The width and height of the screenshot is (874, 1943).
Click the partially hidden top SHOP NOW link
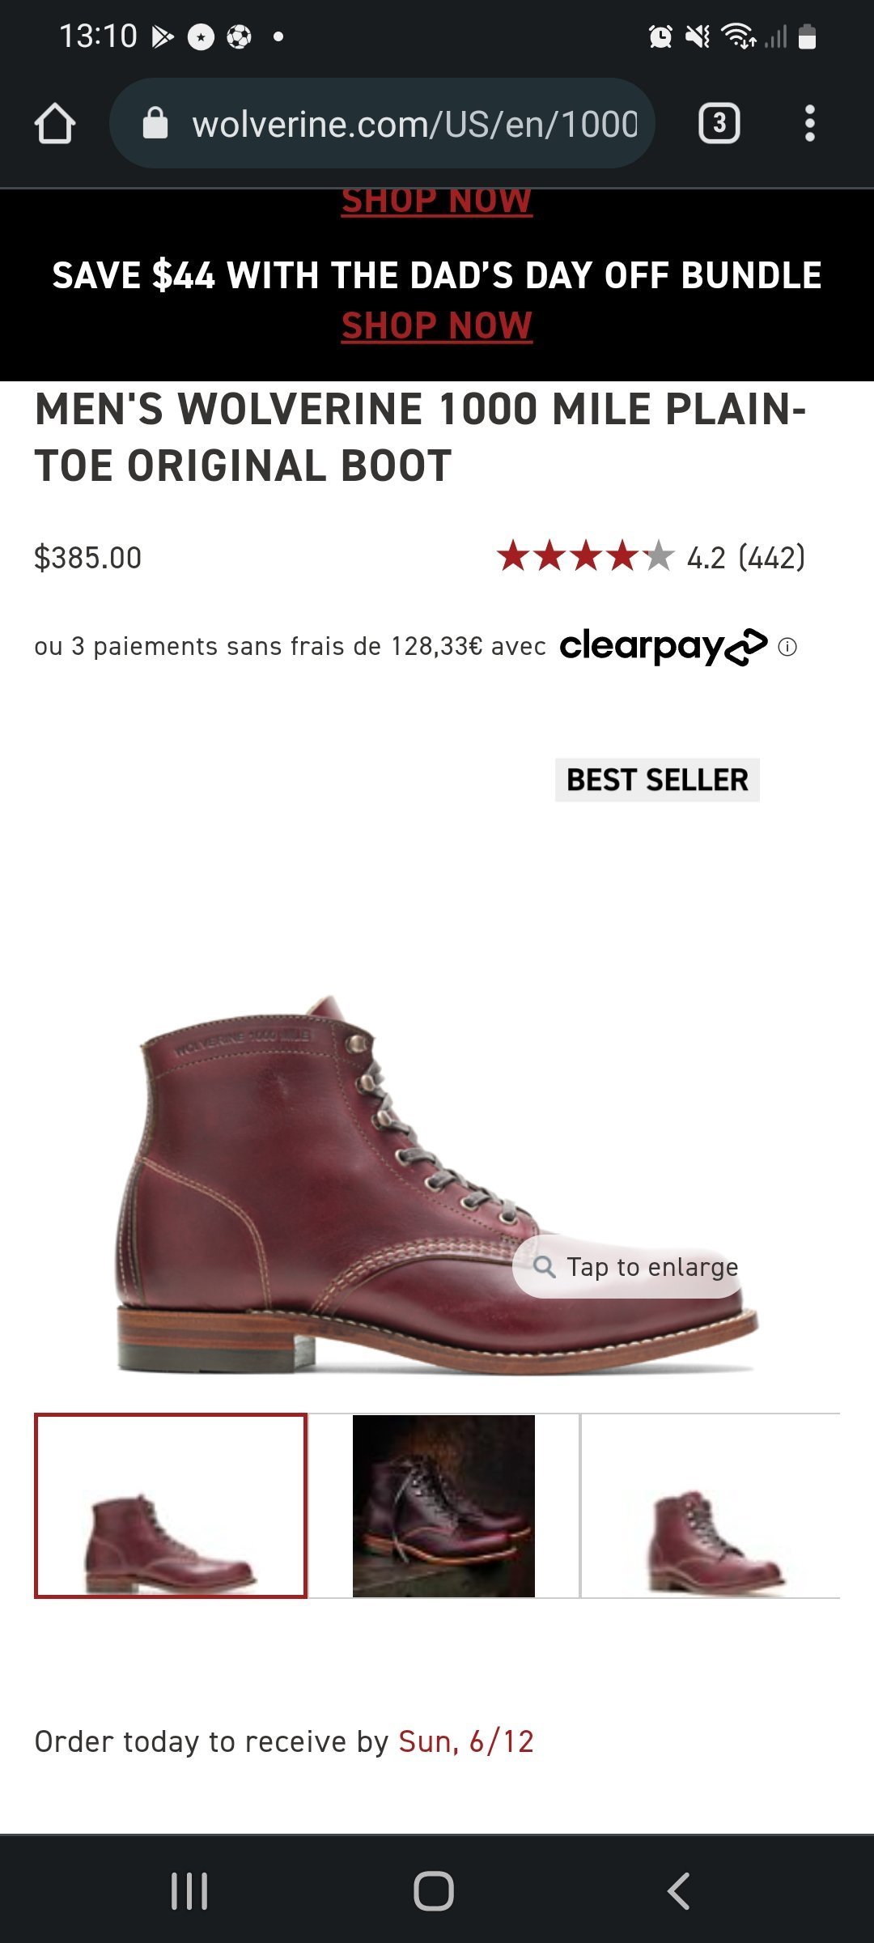tap(437, 202)
